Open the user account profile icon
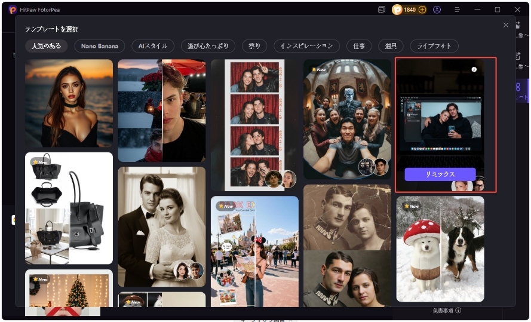This screenshot has width=531, height=322. click(437, 10)
